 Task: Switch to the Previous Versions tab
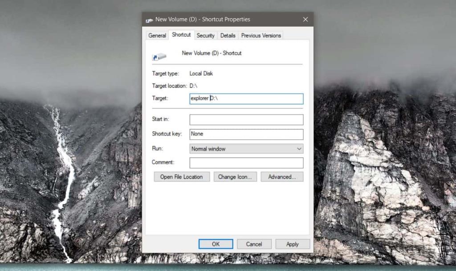point(261,35)
